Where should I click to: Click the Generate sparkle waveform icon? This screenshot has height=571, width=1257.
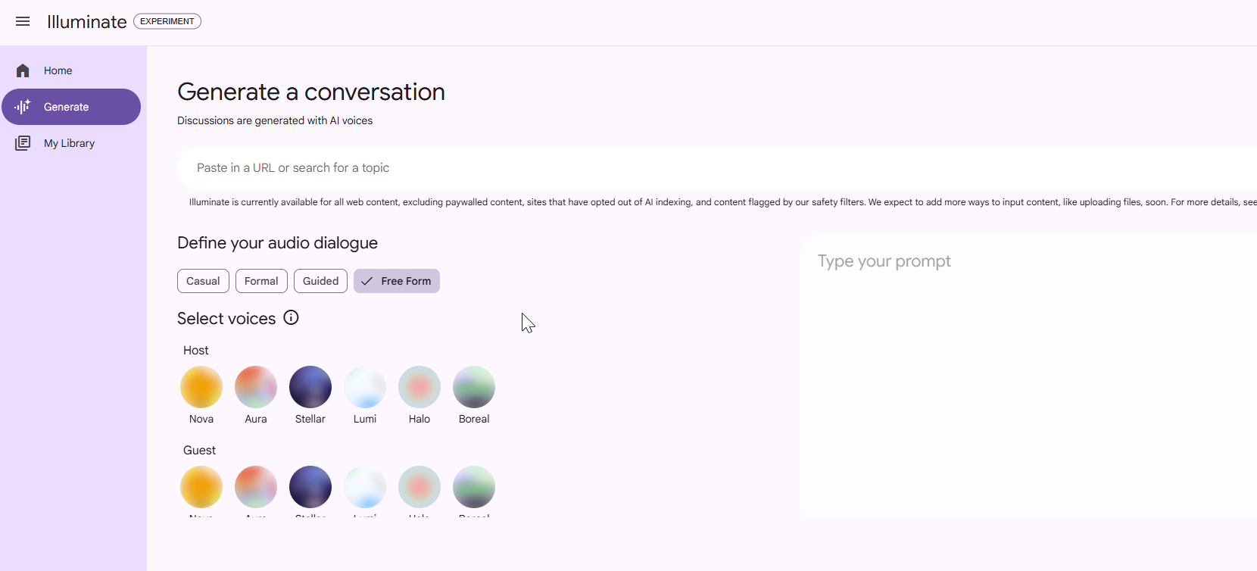tap(23, 107)
